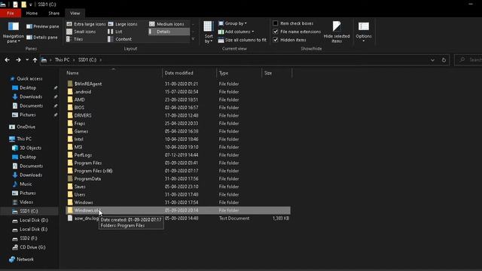The height and width of the screenshot is (271, 482).
Task: Switch layout to Extra large icons
Action: point(86,24)
